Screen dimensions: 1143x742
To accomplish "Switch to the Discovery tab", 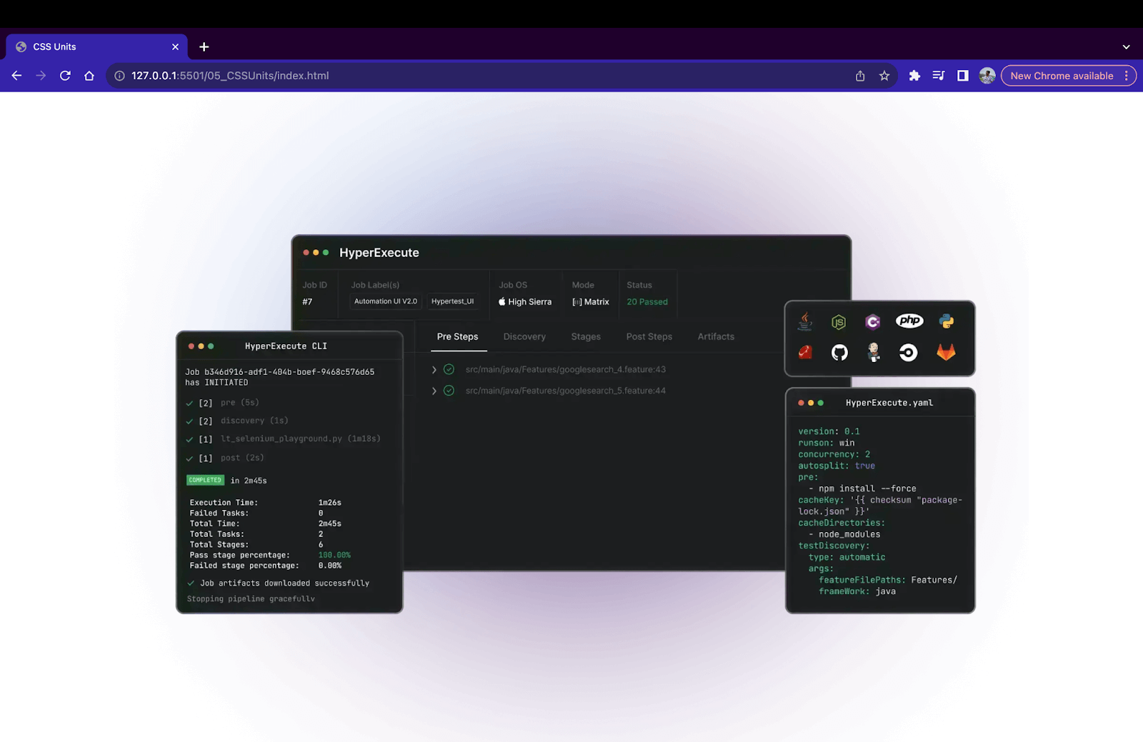I will click(524, 336).
